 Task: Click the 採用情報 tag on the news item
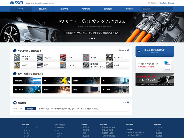coord(30,109)
